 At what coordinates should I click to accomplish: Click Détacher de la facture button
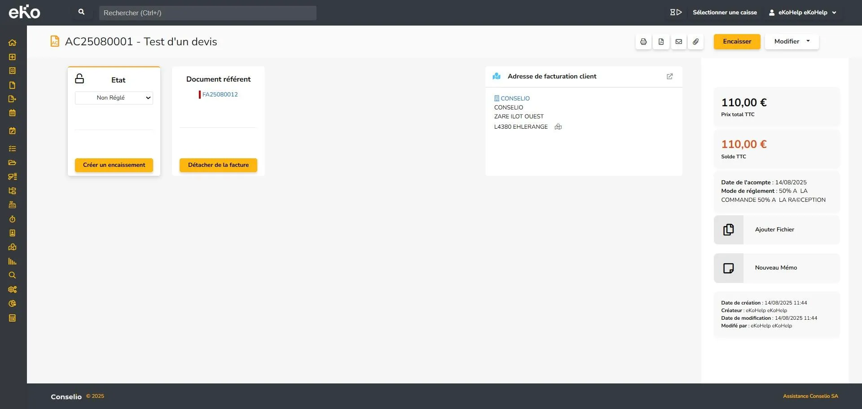coord(218,165)
